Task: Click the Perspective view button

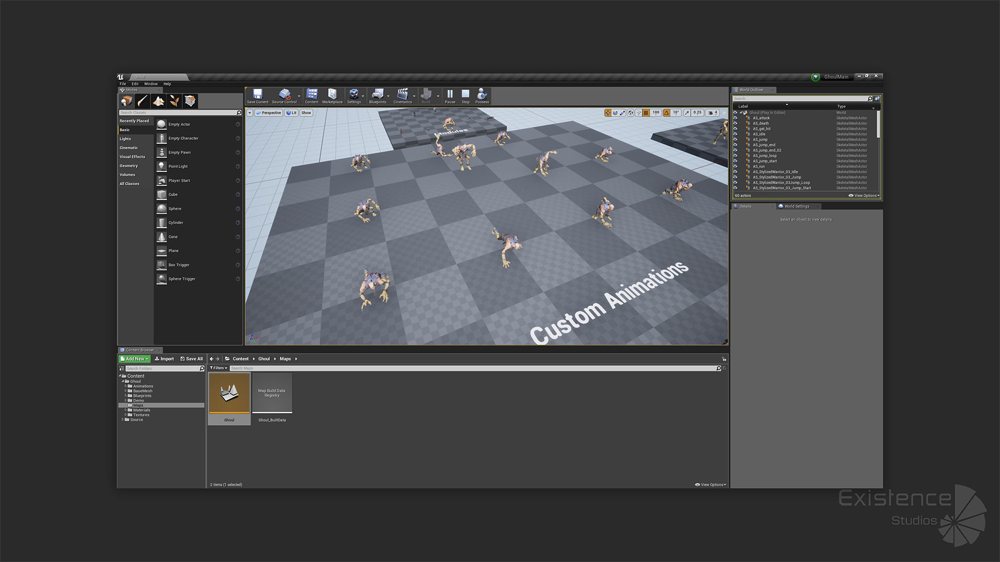Action: tap(269, 113)
